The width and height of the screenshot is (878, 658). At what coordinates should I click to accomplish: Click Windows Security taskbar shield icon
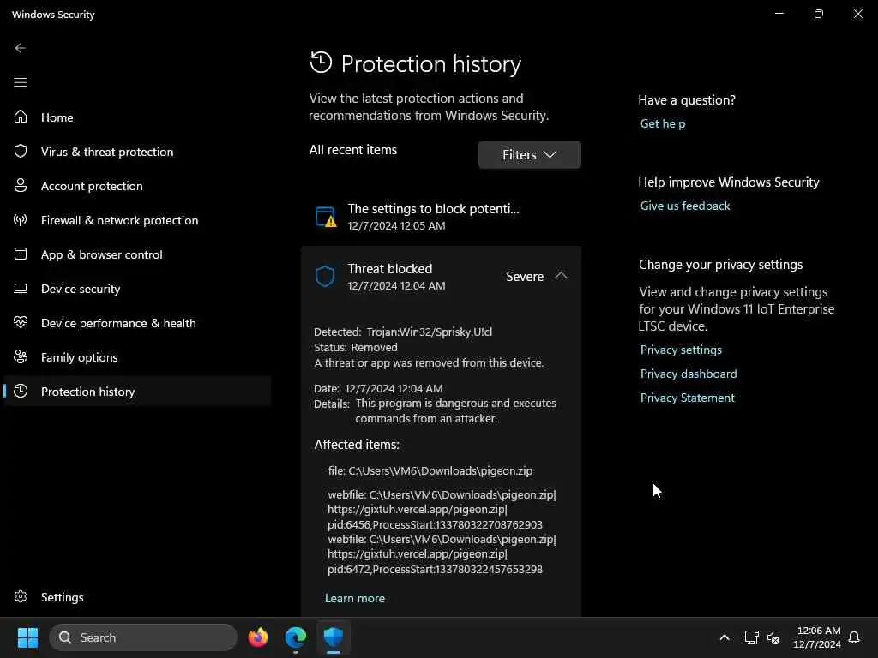334,637
